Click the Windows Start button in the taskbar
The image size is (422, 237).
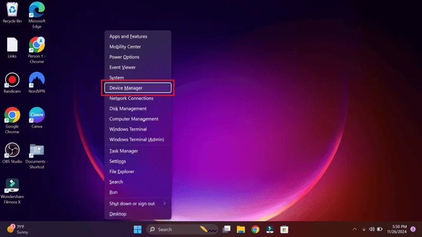tap(138, 230)
